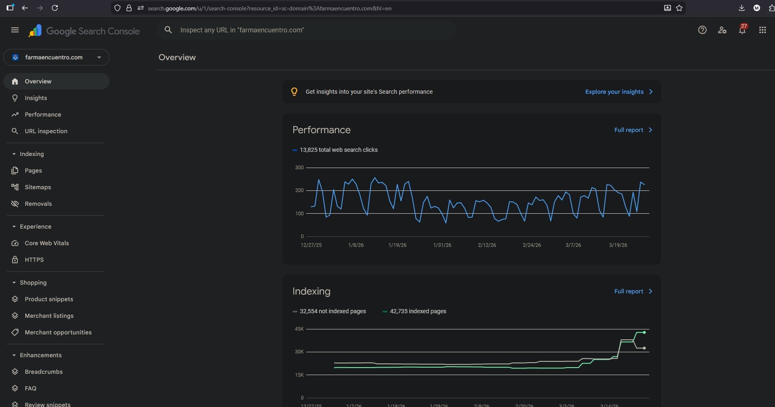The image size is (775, 407).
Task: Click the Breadcrumbs layers icon
Action: tap(15, 372)
